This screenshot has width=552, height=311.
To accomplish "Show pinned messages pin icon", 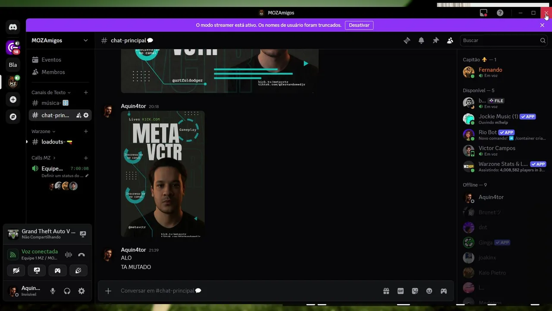I will [436, 40].
